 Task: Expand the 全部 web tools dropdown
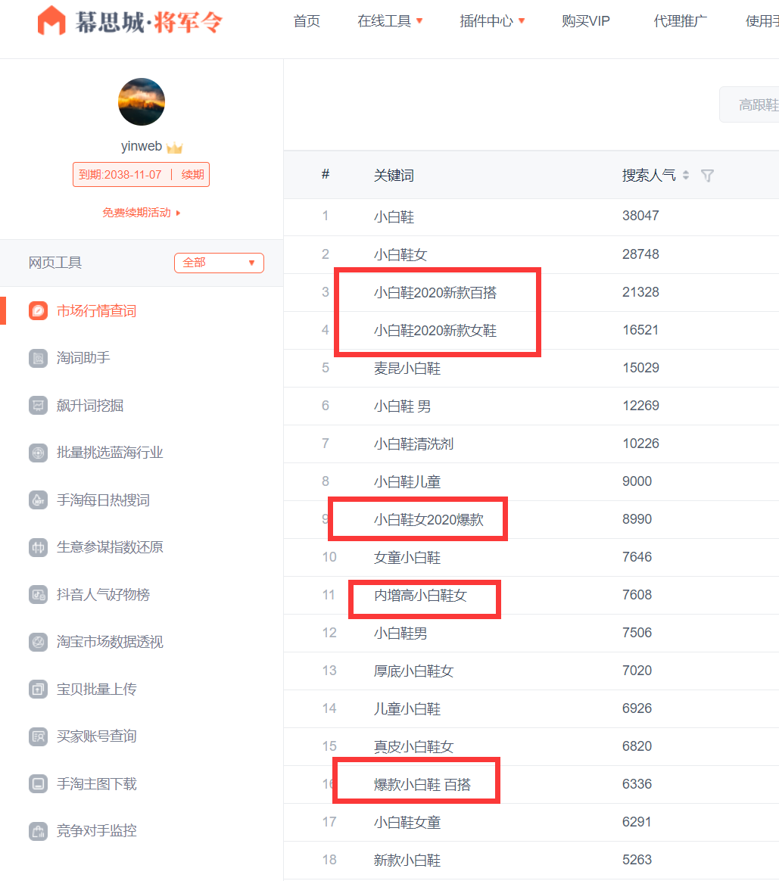(220, 263)
